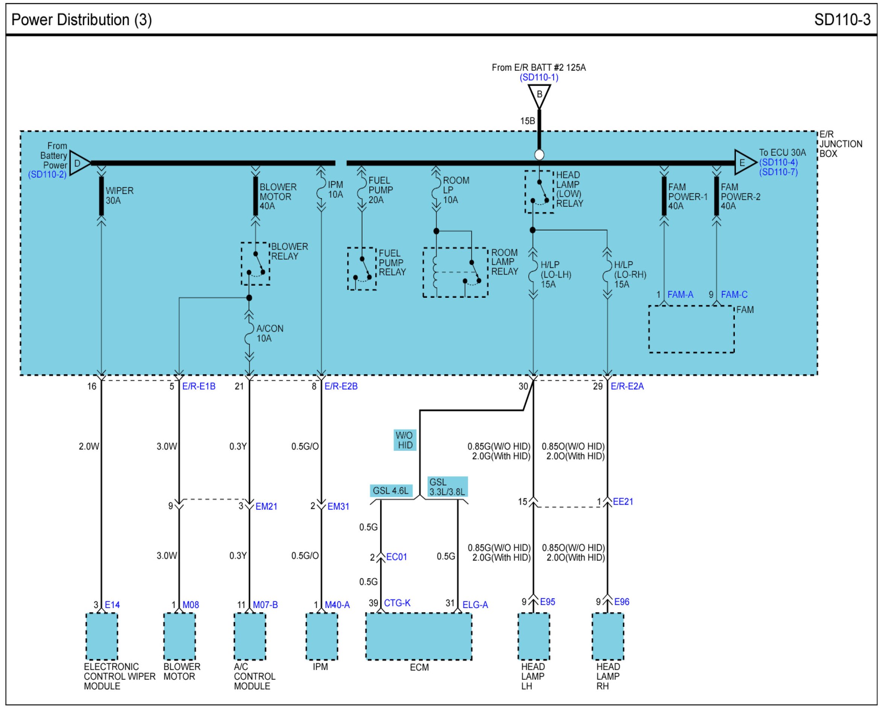
Task: Click the GSL 4.6L option tag
Action: pyautogui.click(x=391, y=491)
